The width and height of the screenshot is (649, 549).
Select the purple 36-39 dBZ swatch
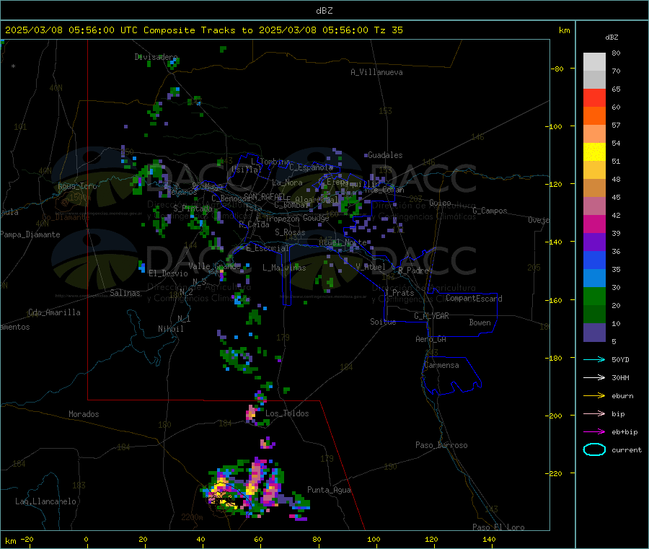(x=594, y=242)
